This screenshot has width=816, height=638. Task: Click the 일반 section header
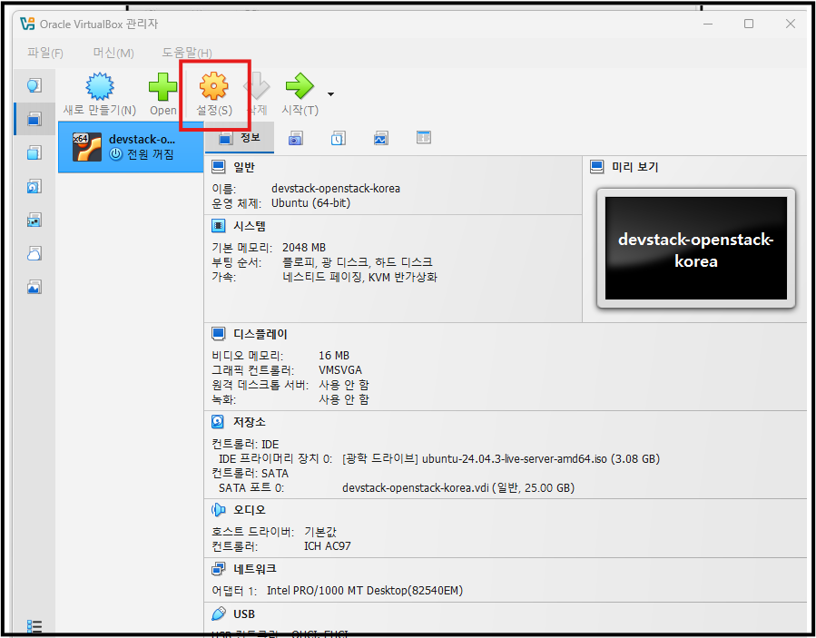pos(244,167)
